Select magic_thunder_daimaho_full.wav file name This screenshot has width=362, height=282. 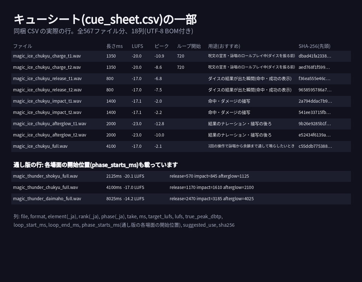coord(47,199)
